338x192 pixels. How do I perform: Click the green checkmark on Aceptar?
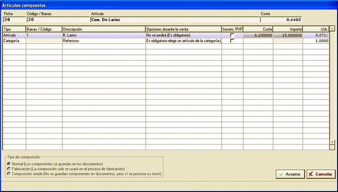point(281,174)
